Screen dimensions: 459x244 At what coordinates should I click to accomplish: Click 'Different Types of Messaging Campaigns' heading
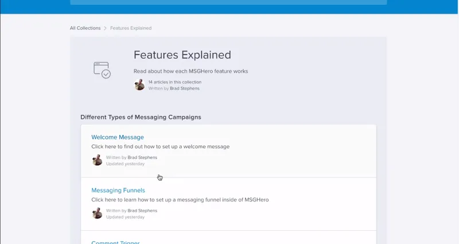click(x=141, y=117)
